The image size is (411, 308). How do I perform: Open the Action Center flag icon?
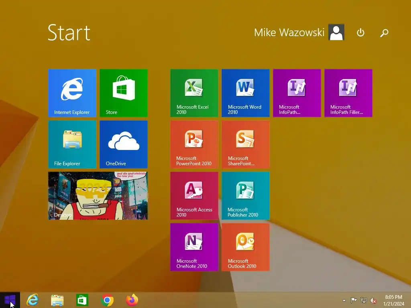coord(354,300)
